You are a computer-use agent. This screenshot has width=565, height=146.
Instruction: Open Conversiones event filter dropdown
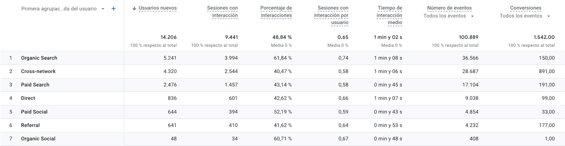(x=548, y=16)
